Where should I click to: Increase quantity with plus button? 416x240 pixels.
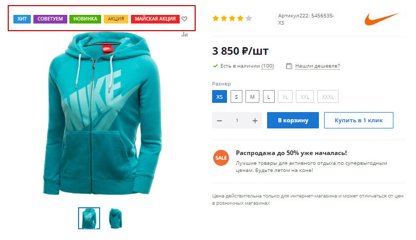pos(255,121)
